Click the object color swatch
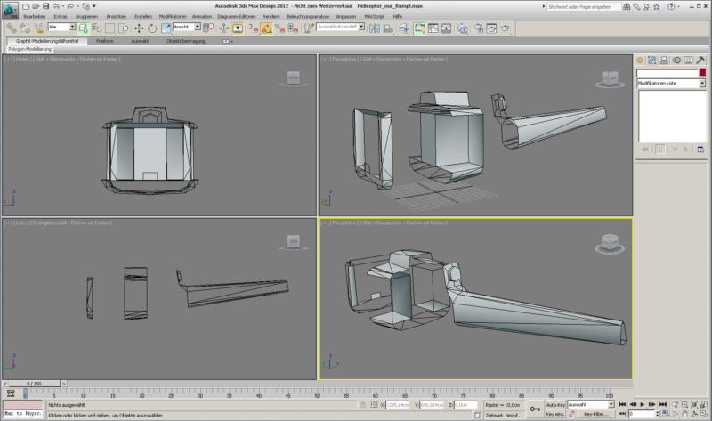 702,74
